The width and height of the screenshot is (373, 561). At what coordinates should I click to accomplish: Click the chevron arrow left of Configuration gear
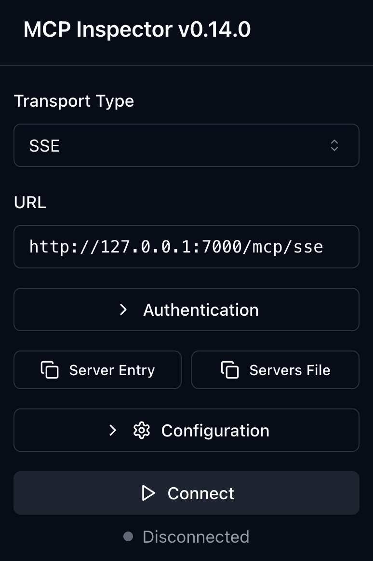(113, 430)
